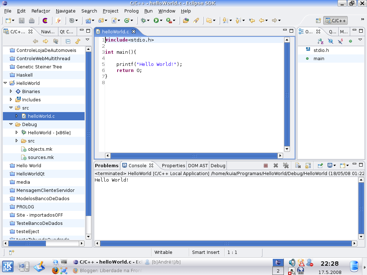367x275 pixels.
Task: Select objects.mk file in tree
Action: pyautogui.click(x=40, y=149)
